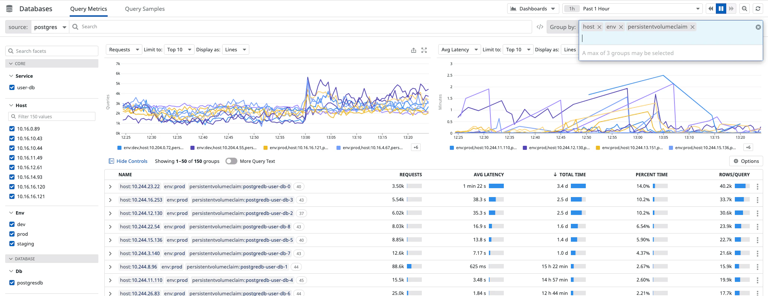This screenshot has width=768, height=296.
Task: Expand row for host 10.244.23.22
Action: click(x=110, y=187)
